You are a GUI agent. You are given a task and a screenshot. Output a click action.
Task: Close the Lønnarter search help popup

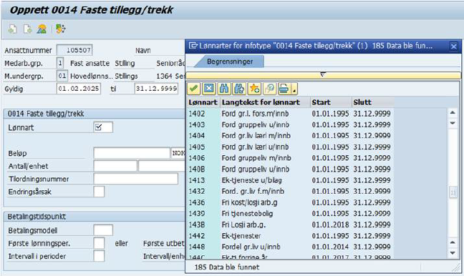(453, 46)
